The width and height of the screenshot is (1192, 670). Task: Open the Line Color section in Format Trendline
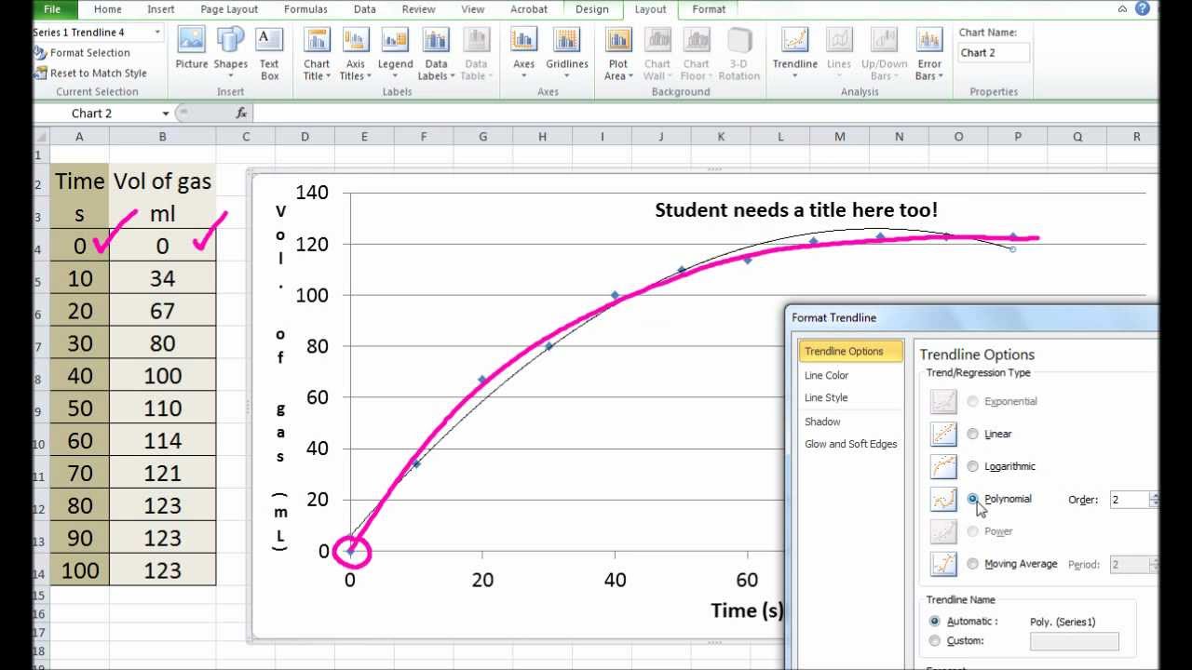826,375
